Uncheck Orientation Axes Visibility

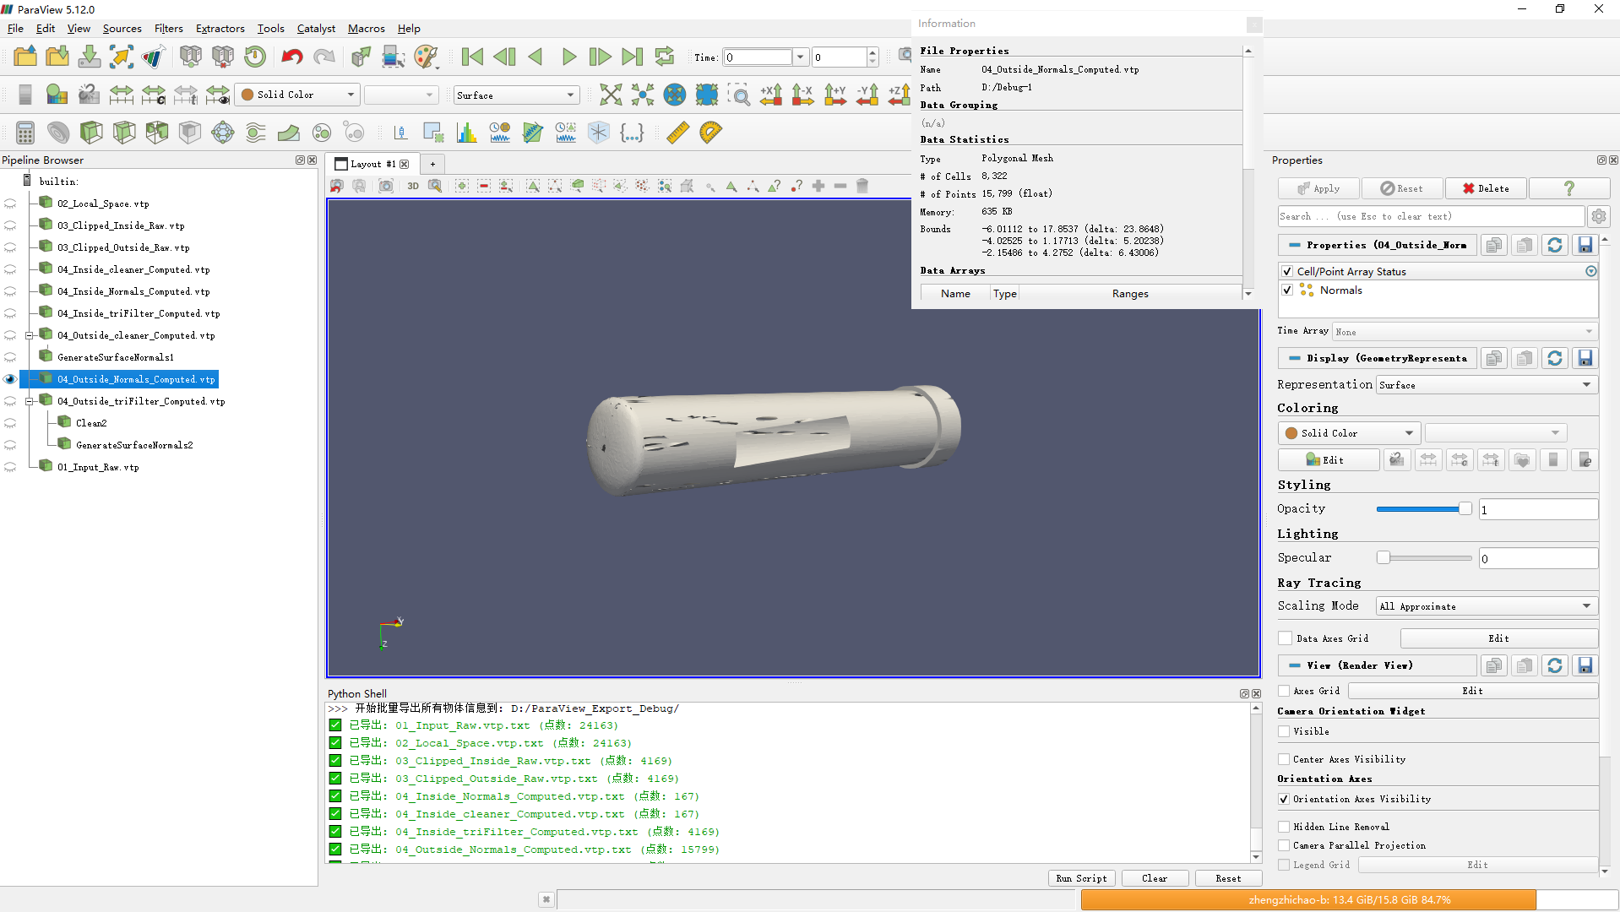coord(1284,799)
